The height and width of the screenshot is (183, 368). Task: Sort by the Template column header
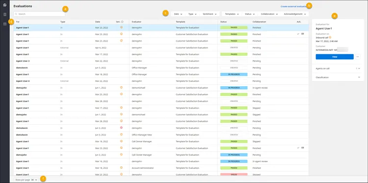point(181,22)
